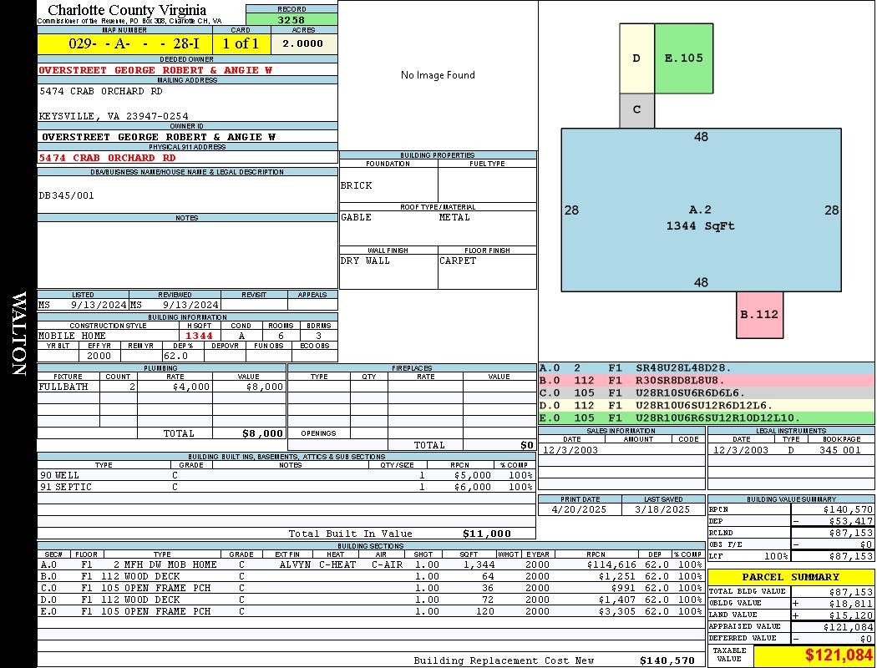
Task: Click the physical 911 address 5474 Crab Orchard Rd
Action: 107,158
